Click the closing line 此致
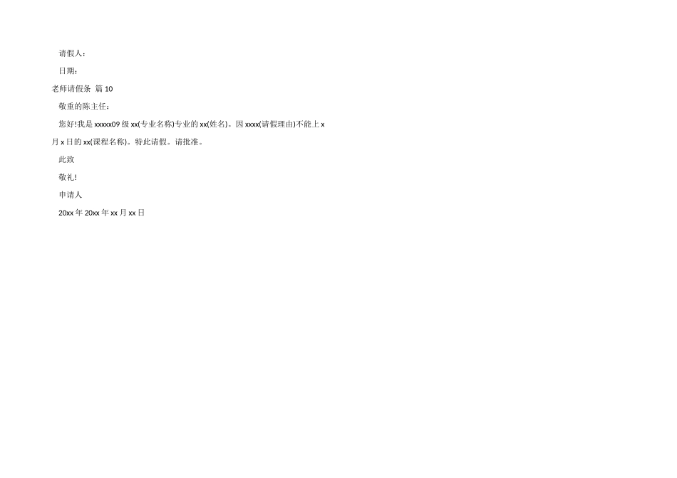Screen dimensions: 677x478 [66, 159]
